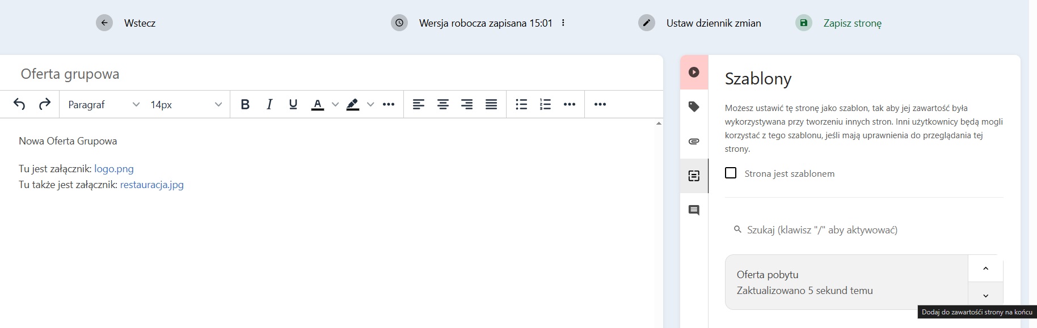Go back using Wstecz button

tap(139, 23)
